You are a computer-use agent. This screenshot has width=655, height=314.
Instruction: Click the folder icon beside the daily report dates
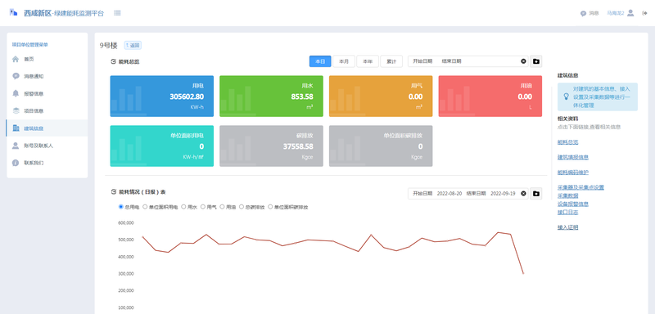pos(536,194)
